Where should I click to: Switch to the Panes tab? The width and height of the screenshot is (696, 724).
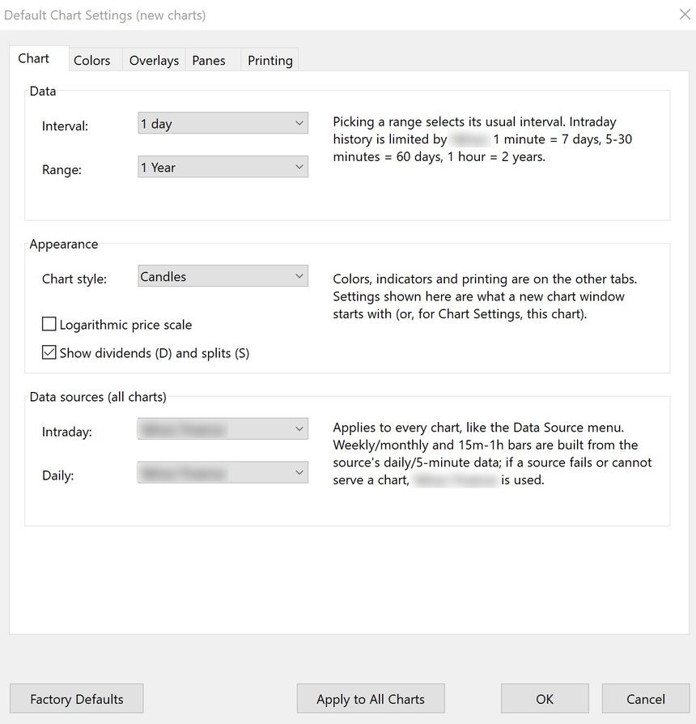point(213,61)
